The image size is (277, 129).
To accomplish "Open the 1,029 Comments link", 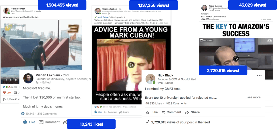I will point(176,103).
